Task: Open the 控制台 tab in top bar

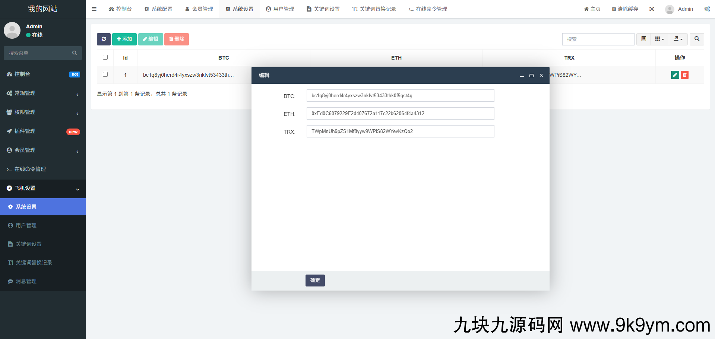Action: point(120,9)
